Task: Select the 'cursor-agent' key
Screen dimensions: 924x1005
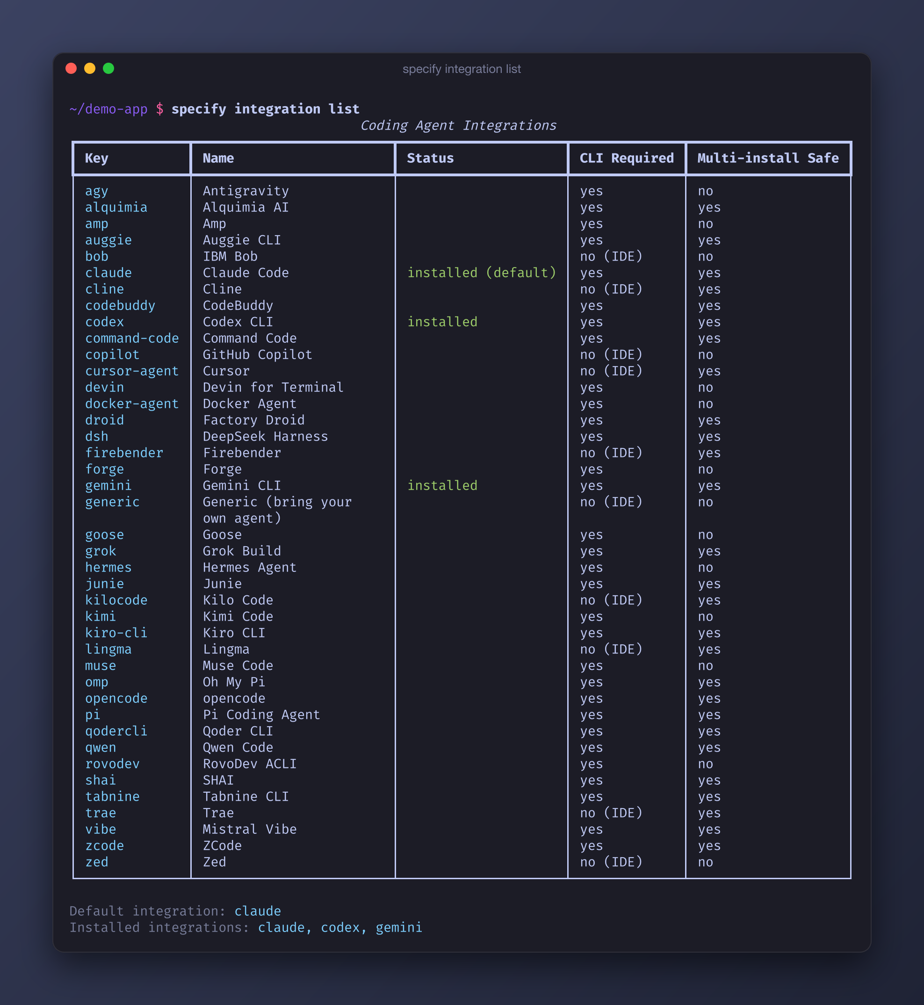Action: (132, 371)
